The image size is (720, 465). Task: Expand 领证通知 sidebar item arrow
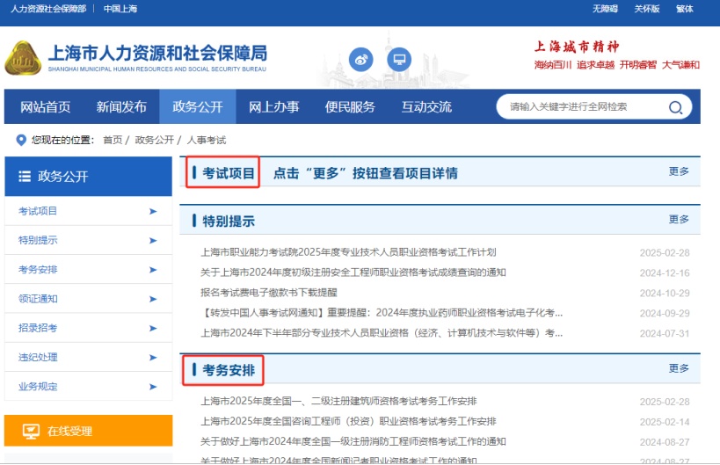point(153,299)
